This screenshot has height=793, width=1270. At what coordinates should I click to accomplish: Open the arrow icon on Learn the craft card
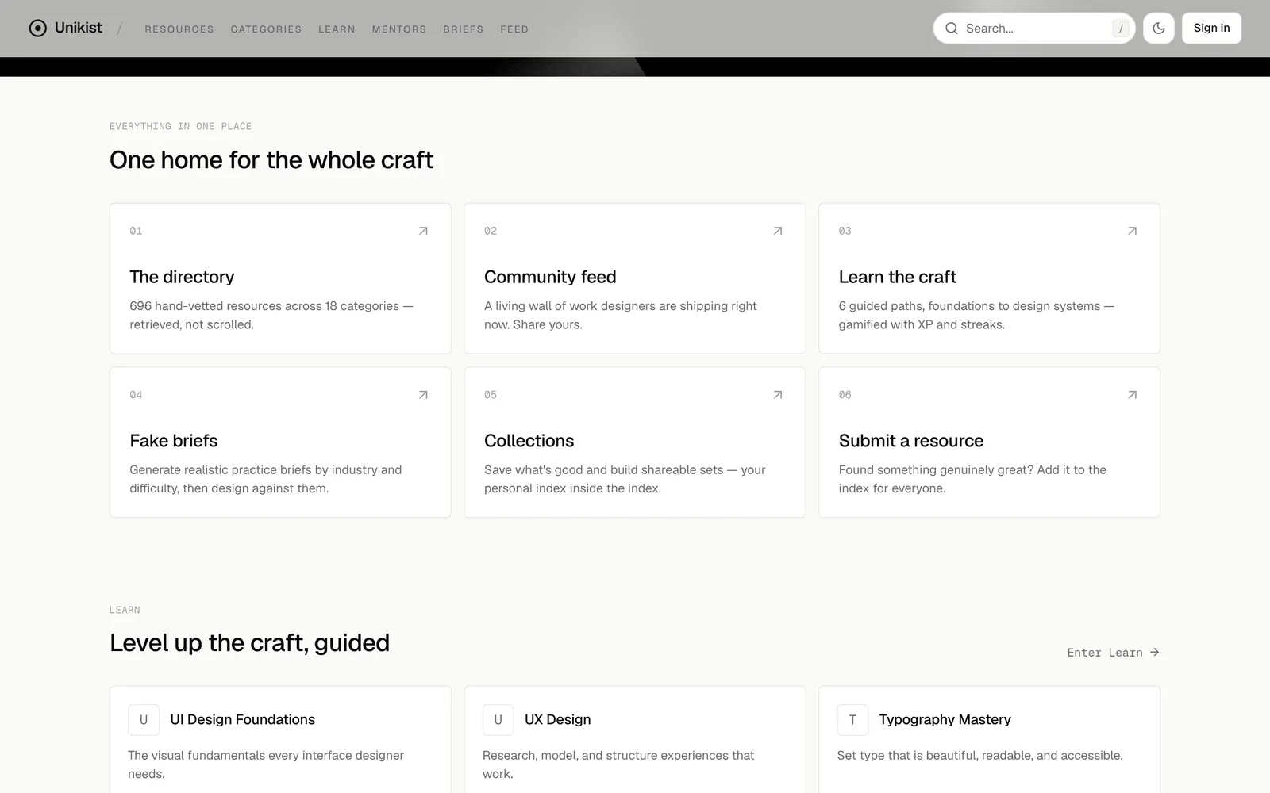coord(1132,231)
